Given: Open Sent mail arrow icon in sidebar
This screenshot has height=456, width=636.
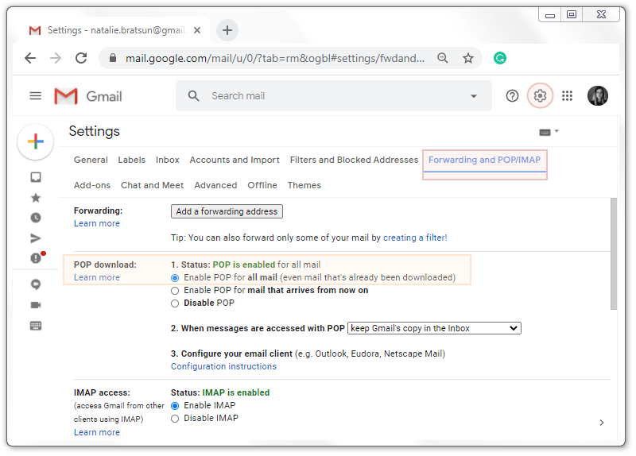Looking at the screenshot, I should point(36,238).
